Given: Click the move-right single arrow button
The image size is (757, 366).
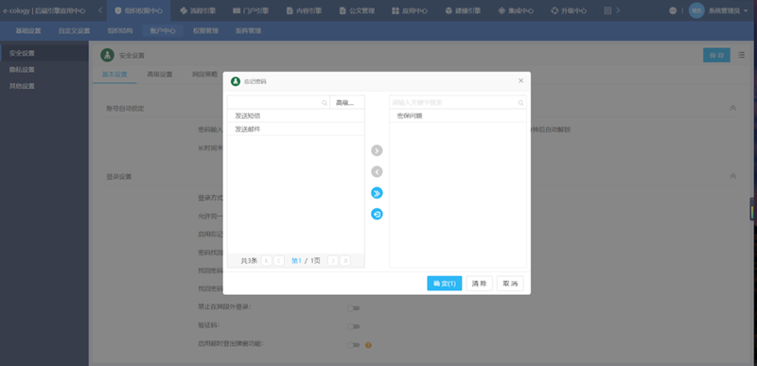Looking at the screenshot, I should coord(377,150).
